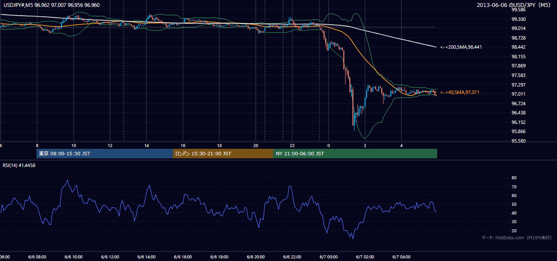The image size is (557, 261).
Task: Click RSI scale value 80
Action: coord(514,178)
